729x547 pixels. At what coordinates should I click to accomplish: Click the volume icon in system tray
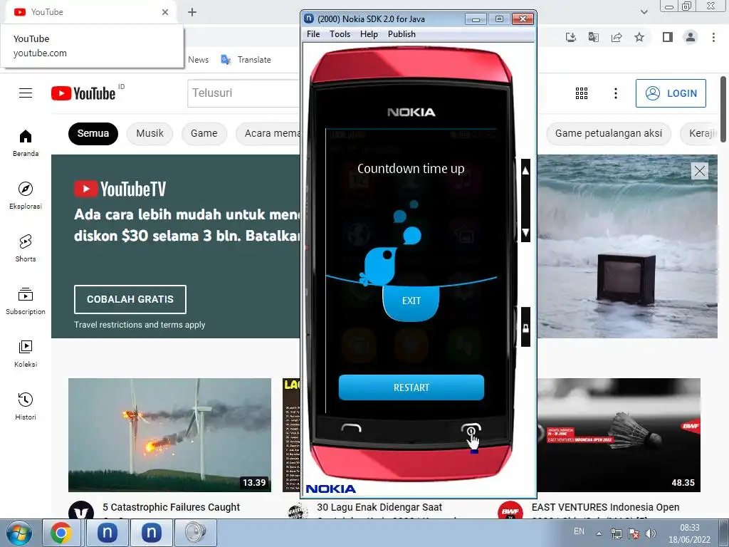pyautogui.click(x=651, y=534)
